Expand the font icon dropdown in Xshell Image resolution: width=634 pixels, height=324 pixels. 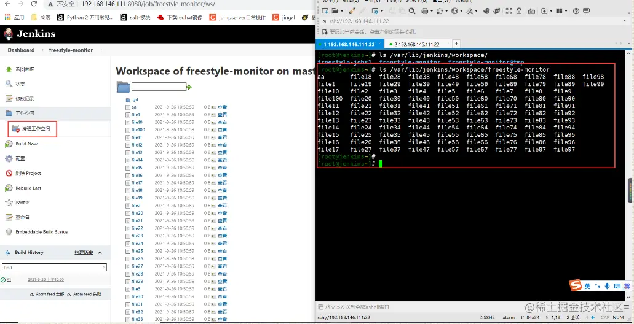477,11
